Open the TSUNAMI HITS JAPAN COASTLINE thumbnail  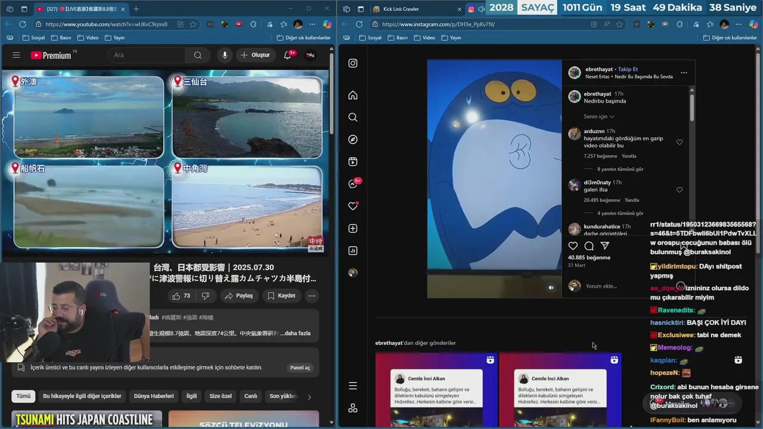pos(86,419)
